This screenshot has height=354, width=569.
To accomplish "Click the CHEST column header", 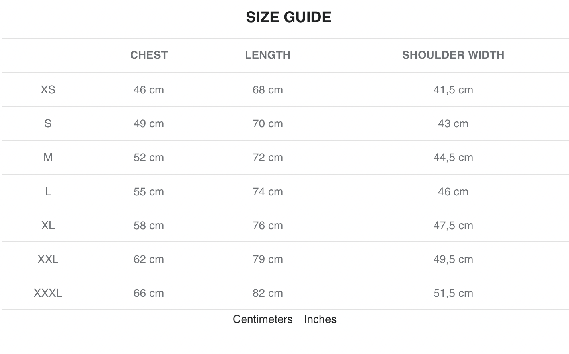I will click(x=149, y=55).
